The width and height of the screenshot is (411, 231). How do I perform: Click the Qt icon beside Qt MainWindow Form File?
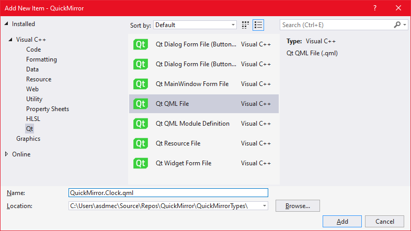pyautogui.click(x=141, y=84)
